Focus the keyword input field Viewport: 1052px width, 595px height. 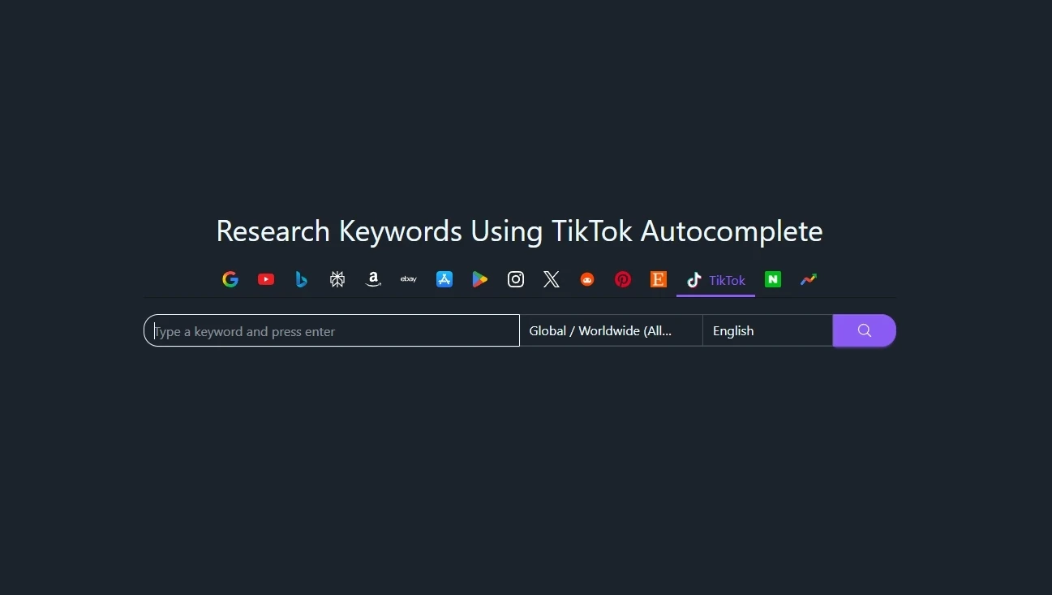tap(332, 330)
